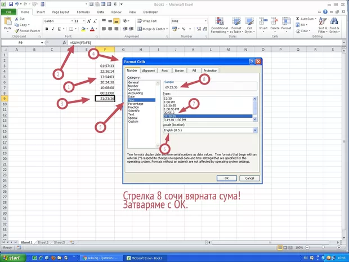Align text right in Alignment group
The image size is (349, 262).
point(116,29)
